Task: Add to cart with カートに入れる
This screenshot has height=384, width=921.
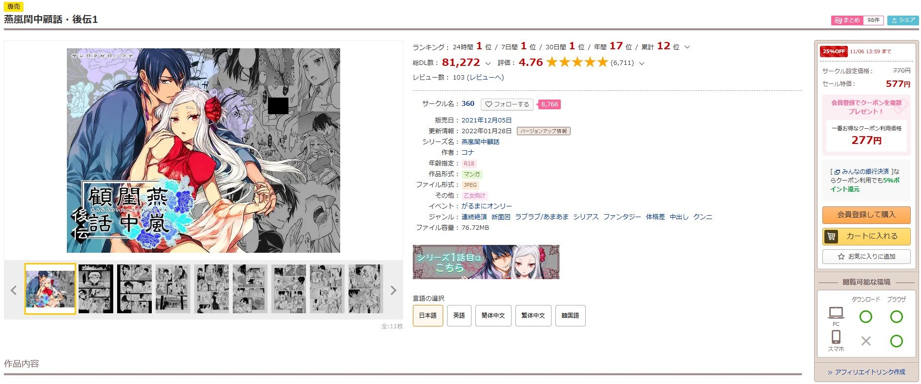Action: pyautogui.click(x=866, y=236)
